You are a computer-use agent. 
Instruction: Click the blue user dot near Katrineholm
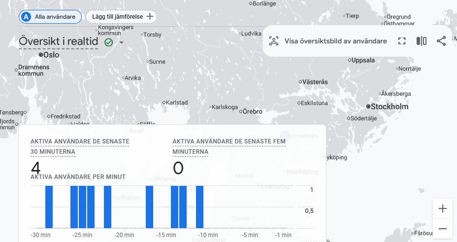285,135
